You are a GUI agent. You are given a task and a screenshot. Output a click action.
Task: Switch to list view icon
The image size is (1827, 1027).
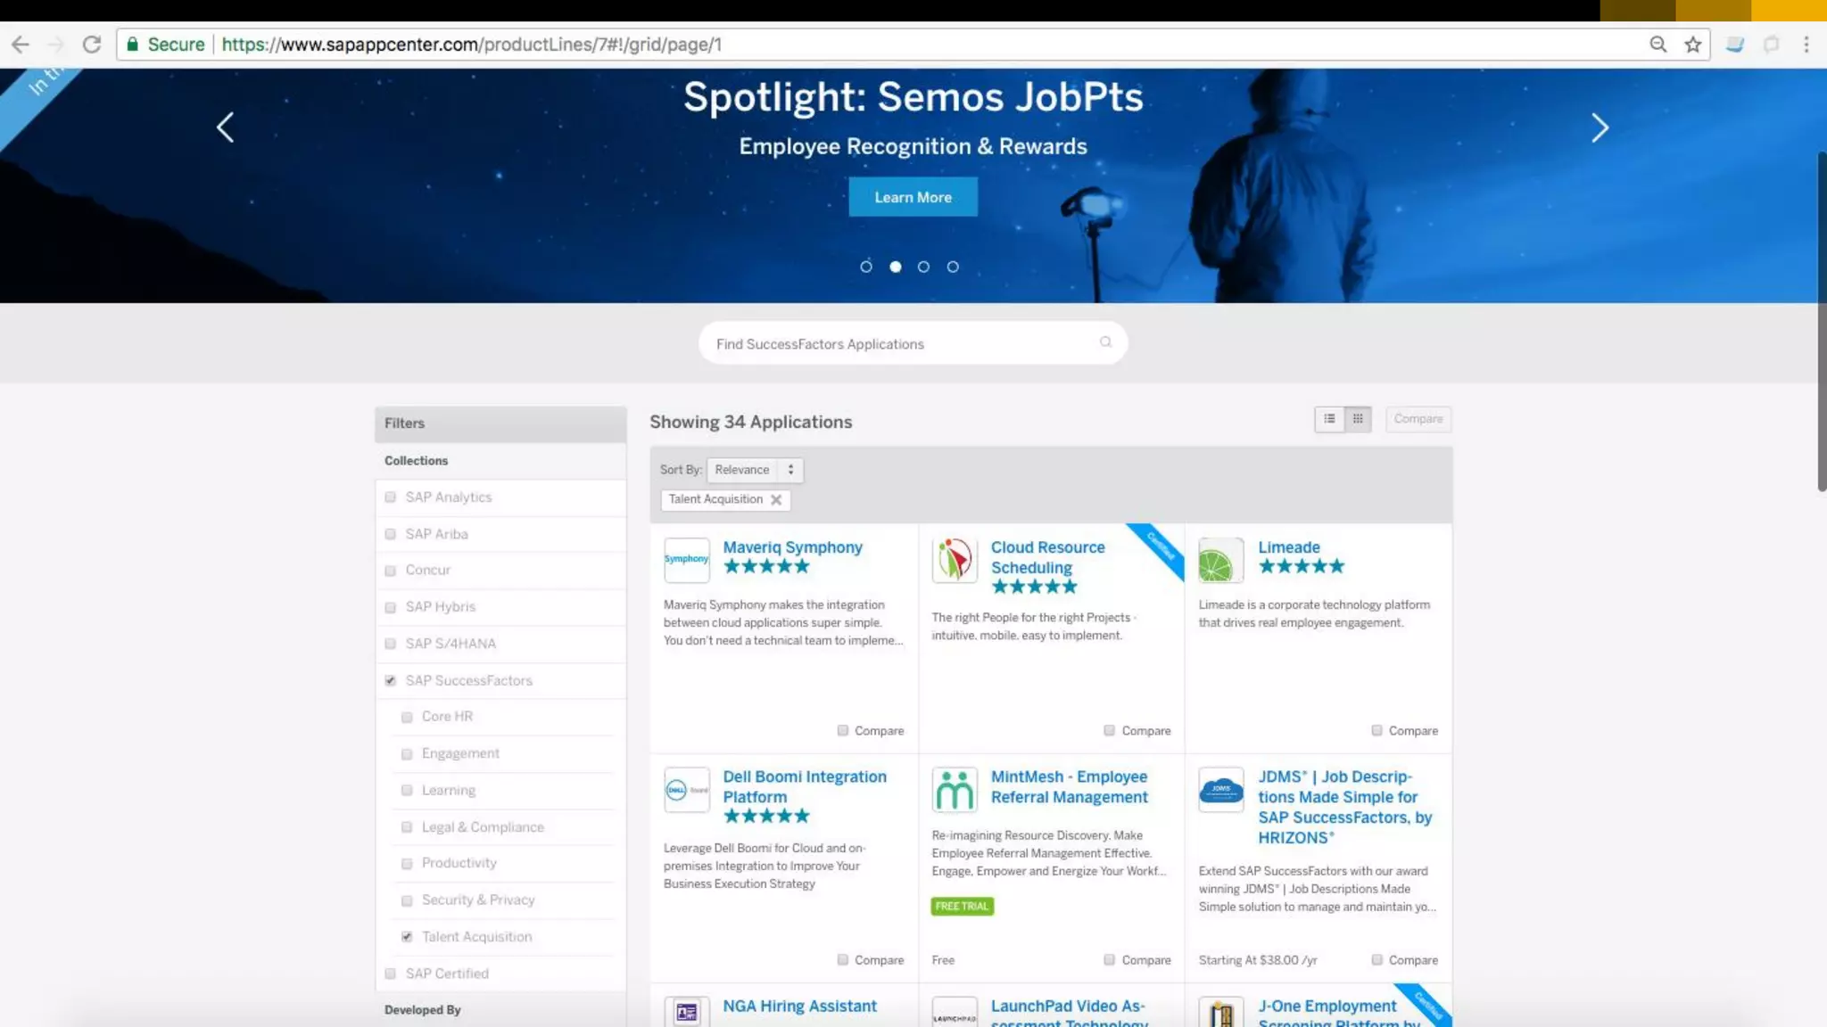(x=1329, y=419)
